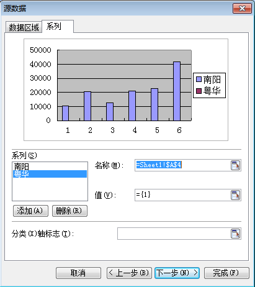255x287 pixels.
Task: Click into the 名称 input field
Action: click(182, 165)
